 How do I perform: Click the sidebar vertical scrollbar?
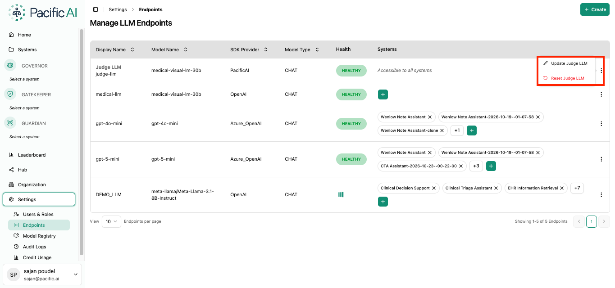tap(82, 142)
